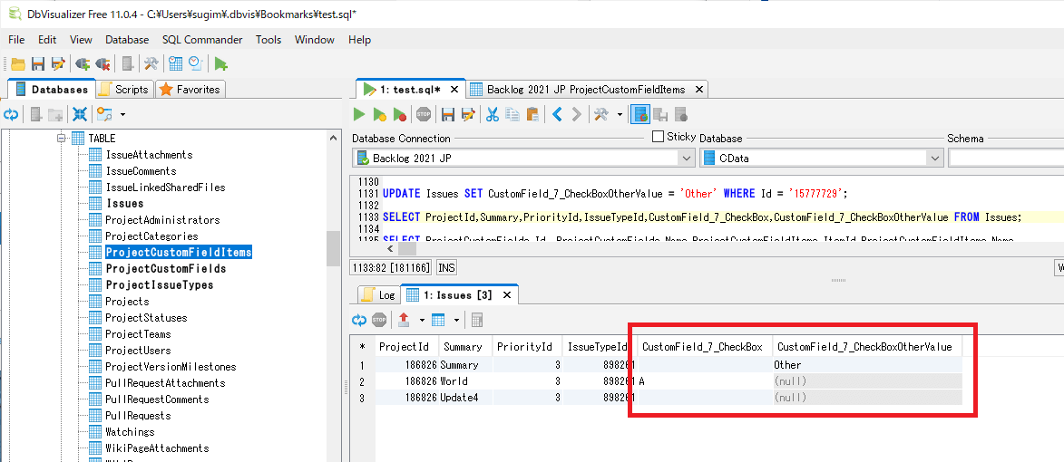Click the INS insert mode indicator
Viewport: 1064px width, 462px height.
(x=446, y=267)
